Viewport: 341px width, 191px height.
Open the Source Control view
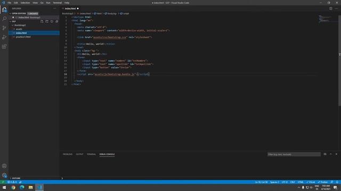click(4, 28)
